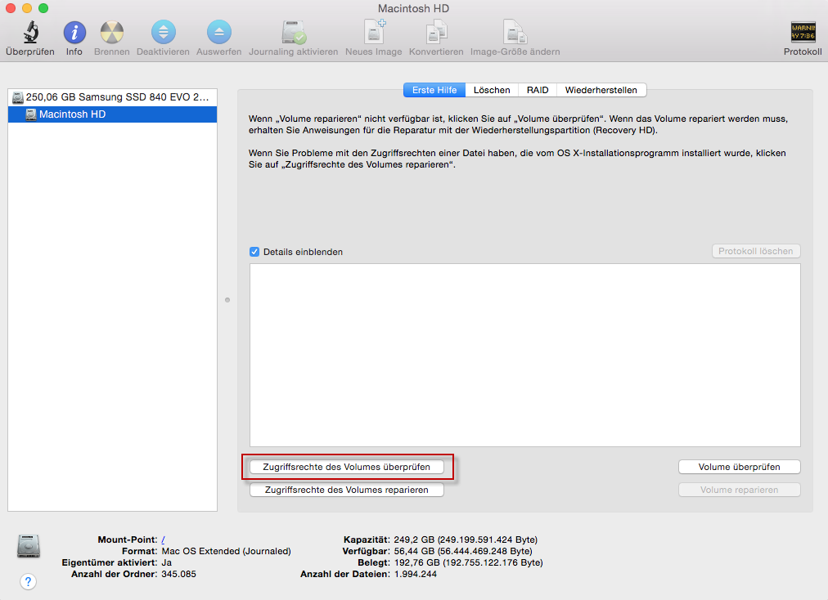Minimize the window with the yellow button
The height and width of the screenshot is (600, 828).
tap(27, 8)
